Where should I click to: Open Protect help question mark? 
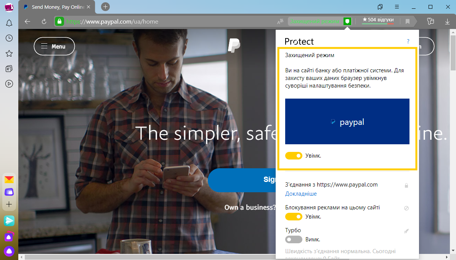point(408,41)
